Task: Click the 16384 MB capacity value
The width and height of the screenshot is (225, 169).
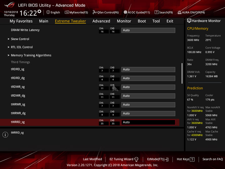Action: [x=211, y=76]
